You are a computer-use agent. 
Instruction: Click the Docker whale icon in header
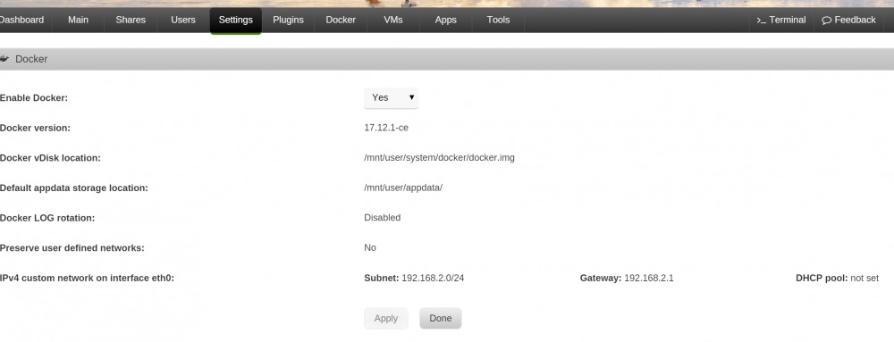(4, 59)
